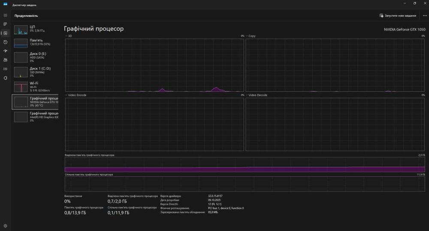The width and height of the screenshot is (429, 231).
Task: Go to the Processes page icon
Action: [x=5, y=24]
